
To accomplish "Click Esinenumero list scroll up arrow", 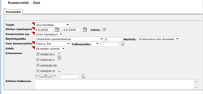I will 59,53.
